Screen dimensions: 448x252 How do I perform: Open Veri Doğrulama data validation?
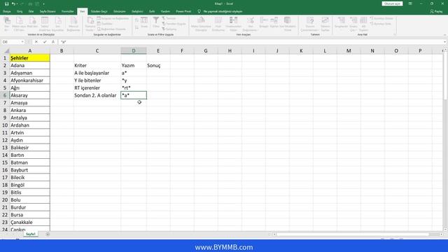tap(251, 24)
